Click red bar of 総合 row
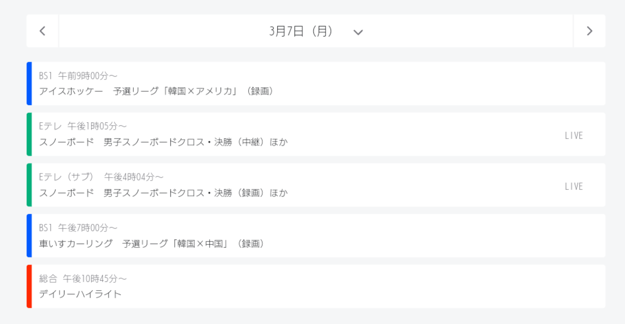This screenshot has height=324, width=625. click(29, 286)
